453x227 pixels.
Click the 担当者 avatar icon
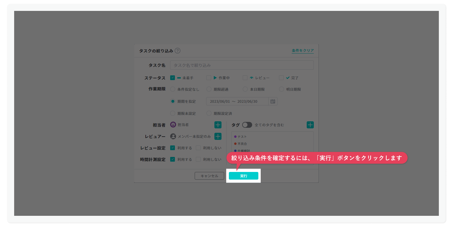coord(173,125)
